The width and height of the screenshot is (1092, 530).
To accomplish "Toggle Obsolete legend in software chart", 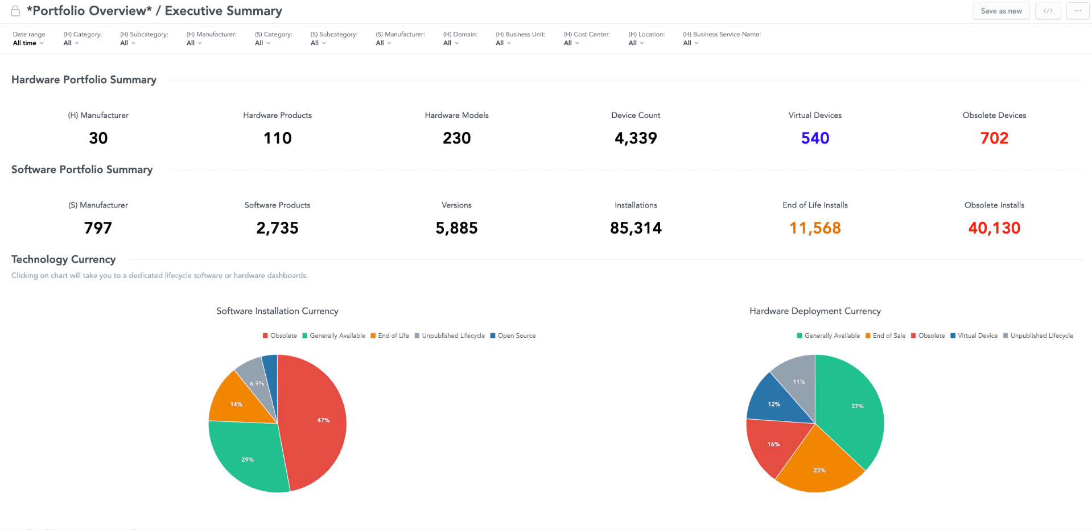I will click(x=279, y=336).
